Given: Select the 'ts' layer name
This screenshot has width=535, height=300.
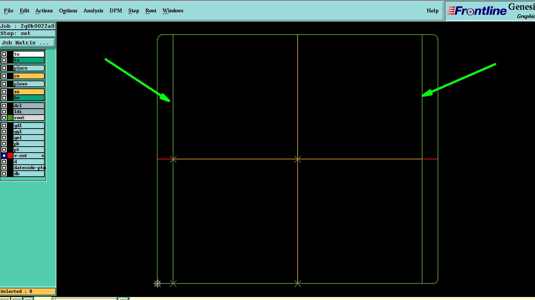Looking at the screenshot, I should (29, 60).
